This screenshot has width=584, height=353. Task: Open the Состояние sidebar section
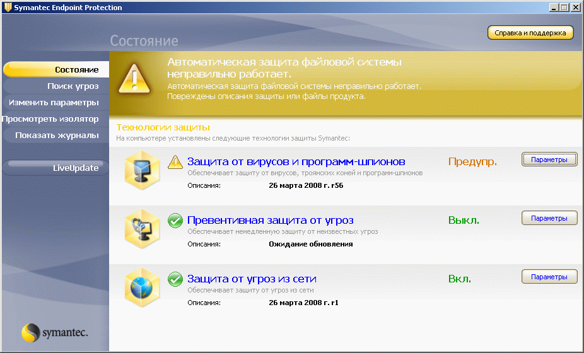point(56,69)
